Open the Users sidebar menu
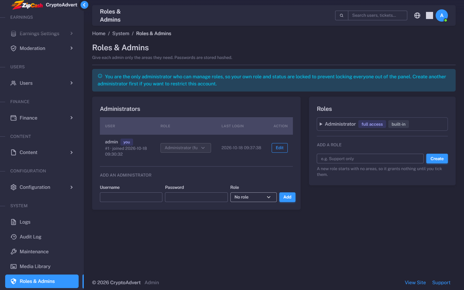Viewport: 464px width, 290px height. (x=42, y=83)
